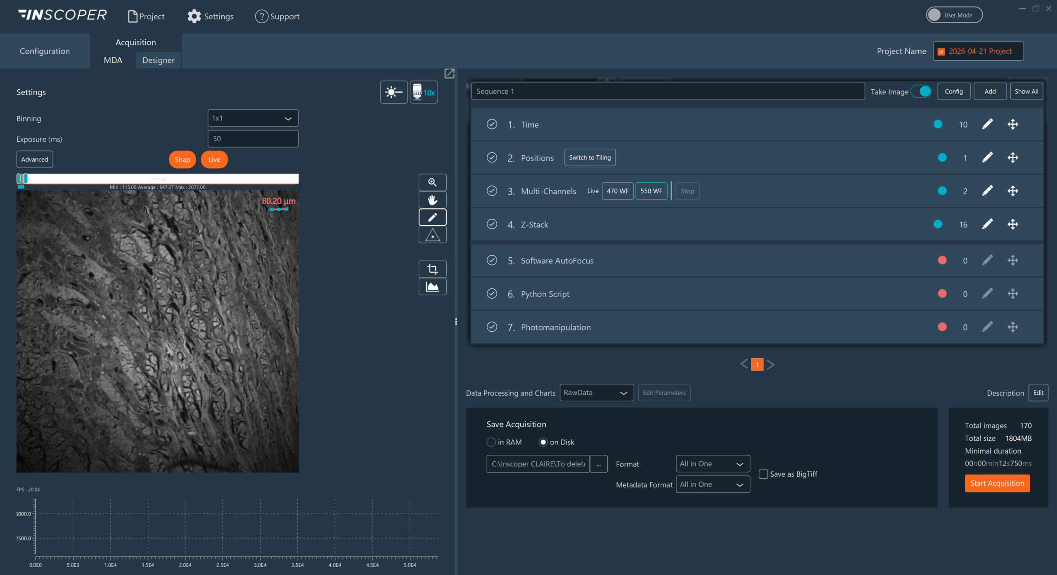Open the 10x objective selector
The height and width of the screenshot is (575, 1057).
[x=424, y=92]
